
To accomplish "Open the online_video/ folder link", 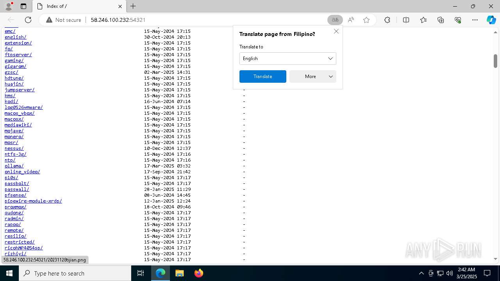I will 22,172.
